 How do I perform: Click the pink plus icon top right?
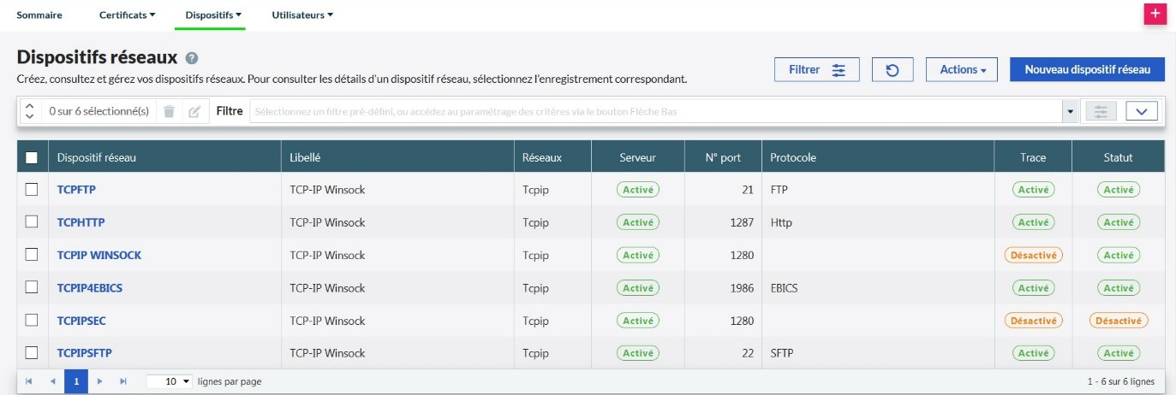[1155, 14]
